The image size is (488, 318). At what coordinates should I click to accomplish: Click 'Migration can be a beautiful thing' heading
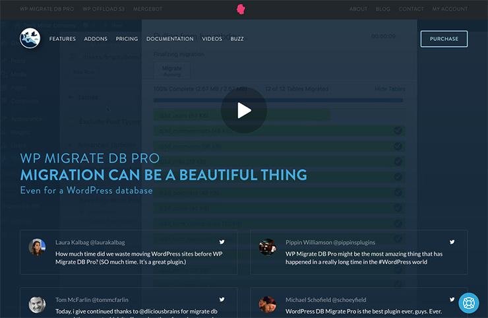pyautogui.click(x=164, y=175)
